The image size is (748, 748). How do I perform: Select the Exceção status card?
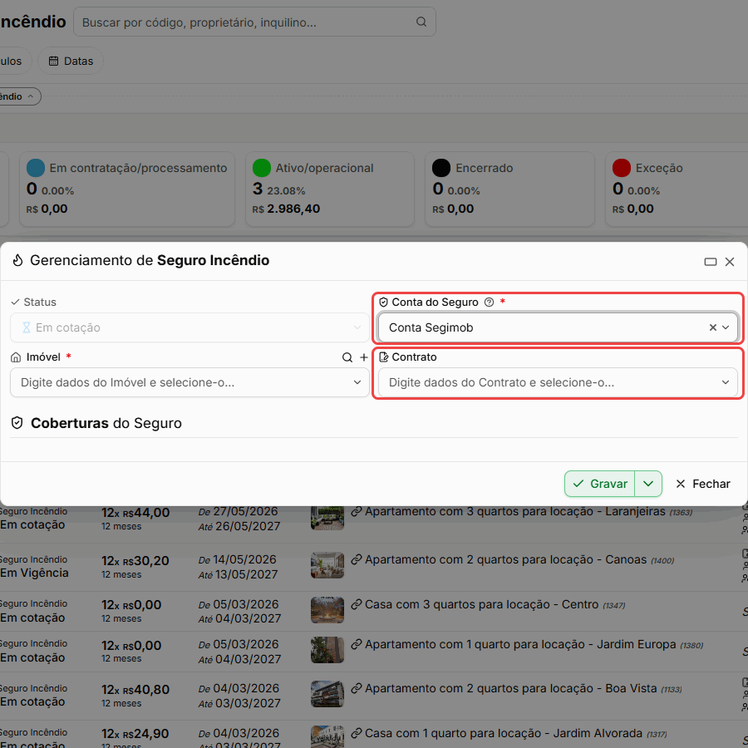677,189
